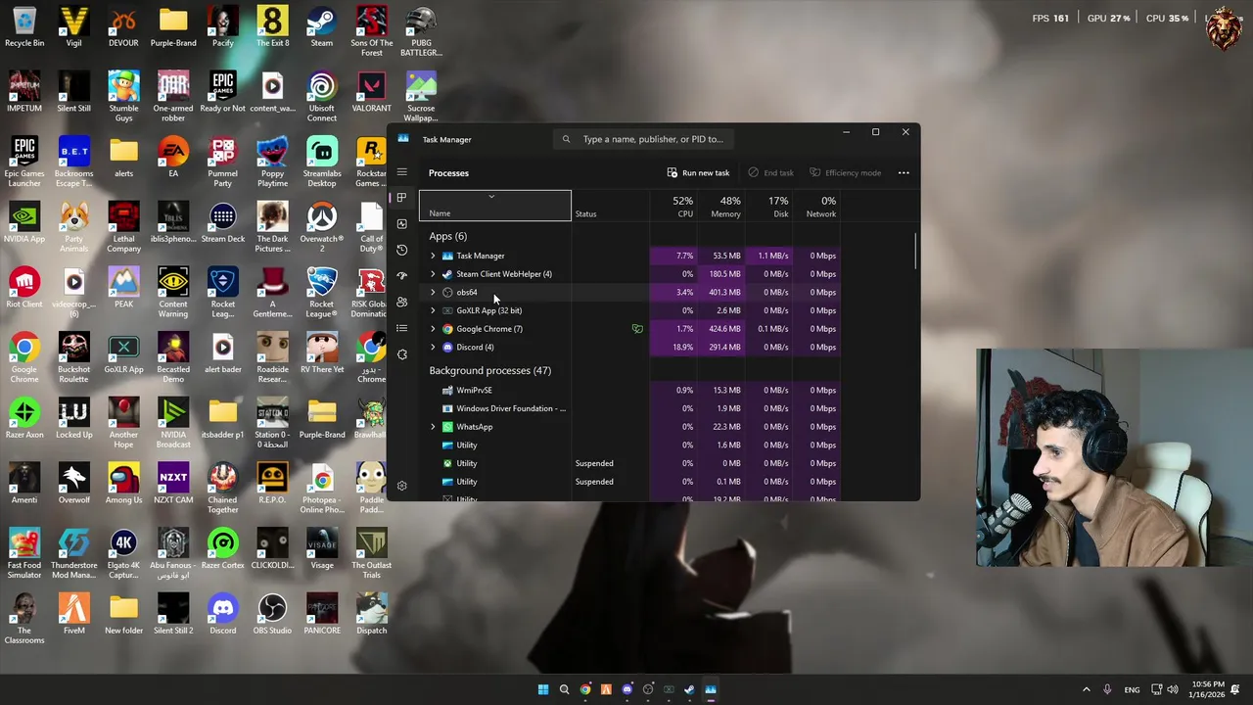Open Discord desktop shortcut
The image size is (1253, 705).
click(x=223, y=614)
